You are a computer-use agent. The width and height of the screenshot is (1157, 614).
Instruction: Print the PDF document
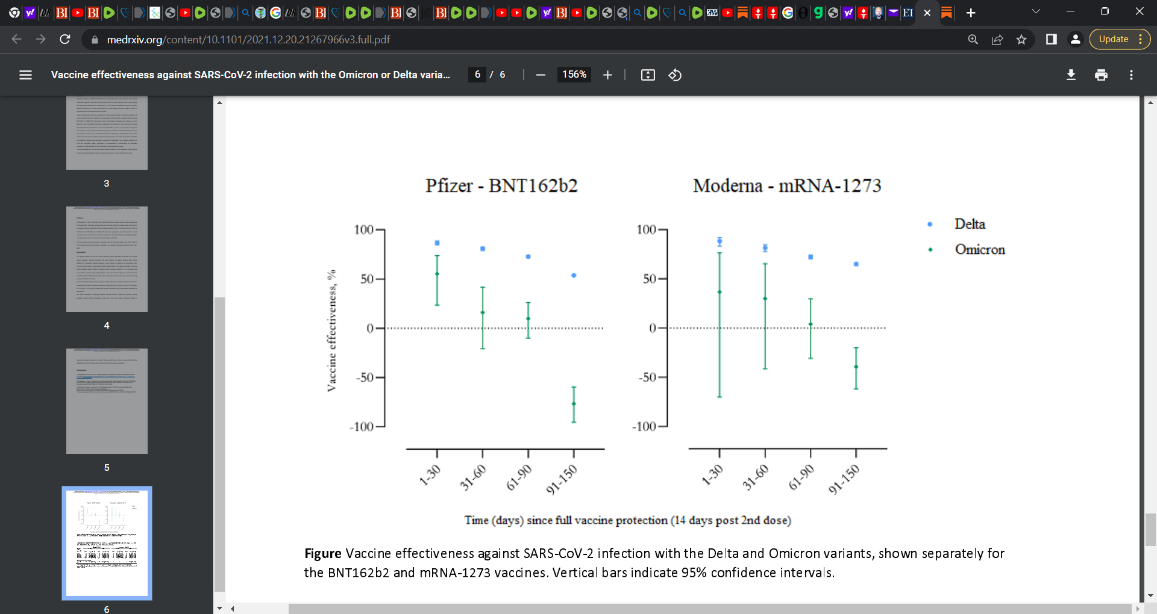[1101, 75]
